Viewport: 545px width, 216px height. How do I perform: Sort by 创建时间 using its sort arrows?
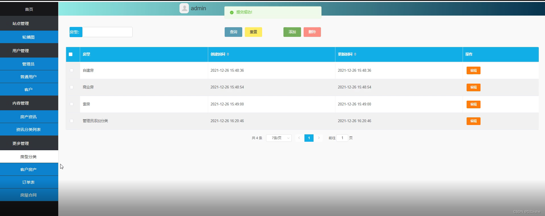tap(228, 54)
